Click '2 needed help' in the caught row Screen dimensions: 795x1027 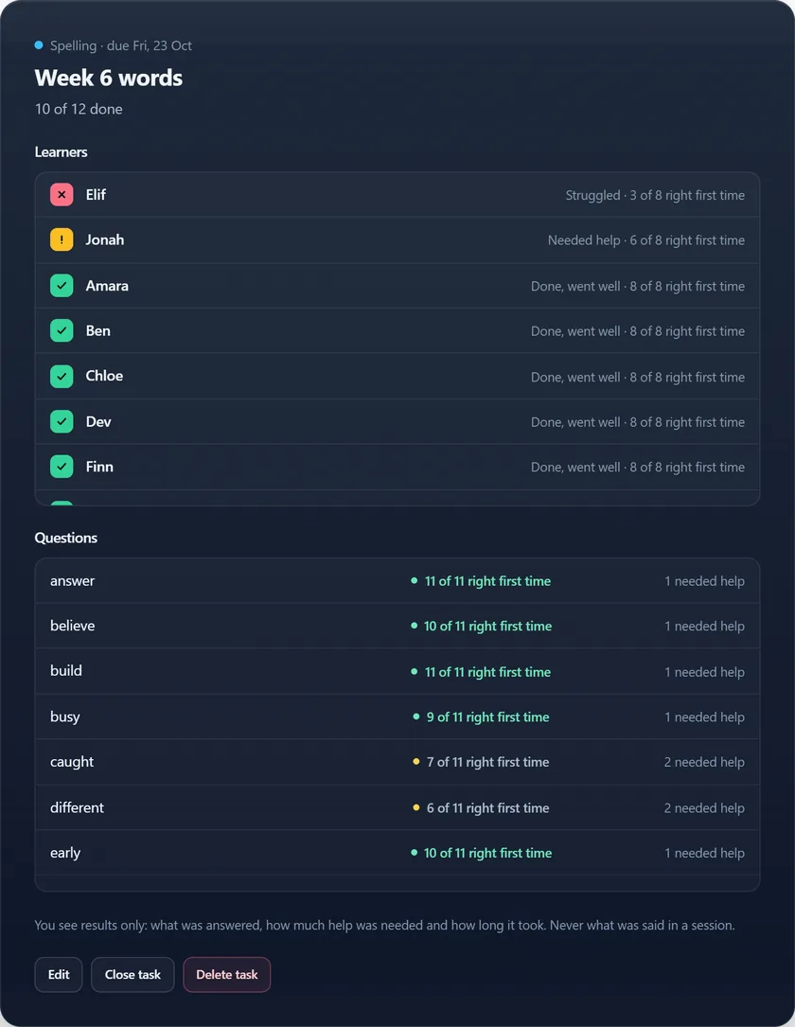[x=704, y=762]
